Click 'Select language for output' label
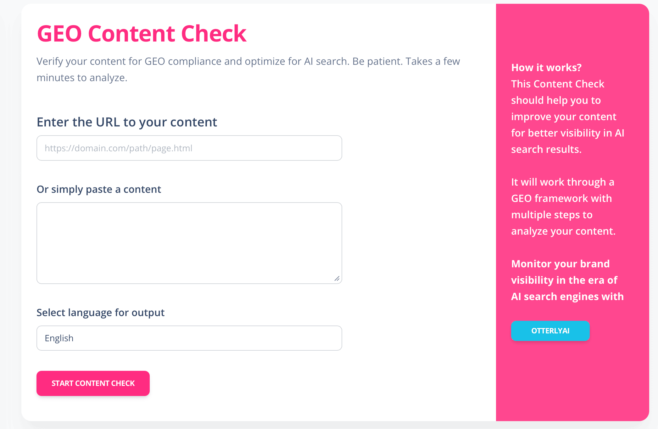Screen dimensions: 658x429 [x=101, y=312]
